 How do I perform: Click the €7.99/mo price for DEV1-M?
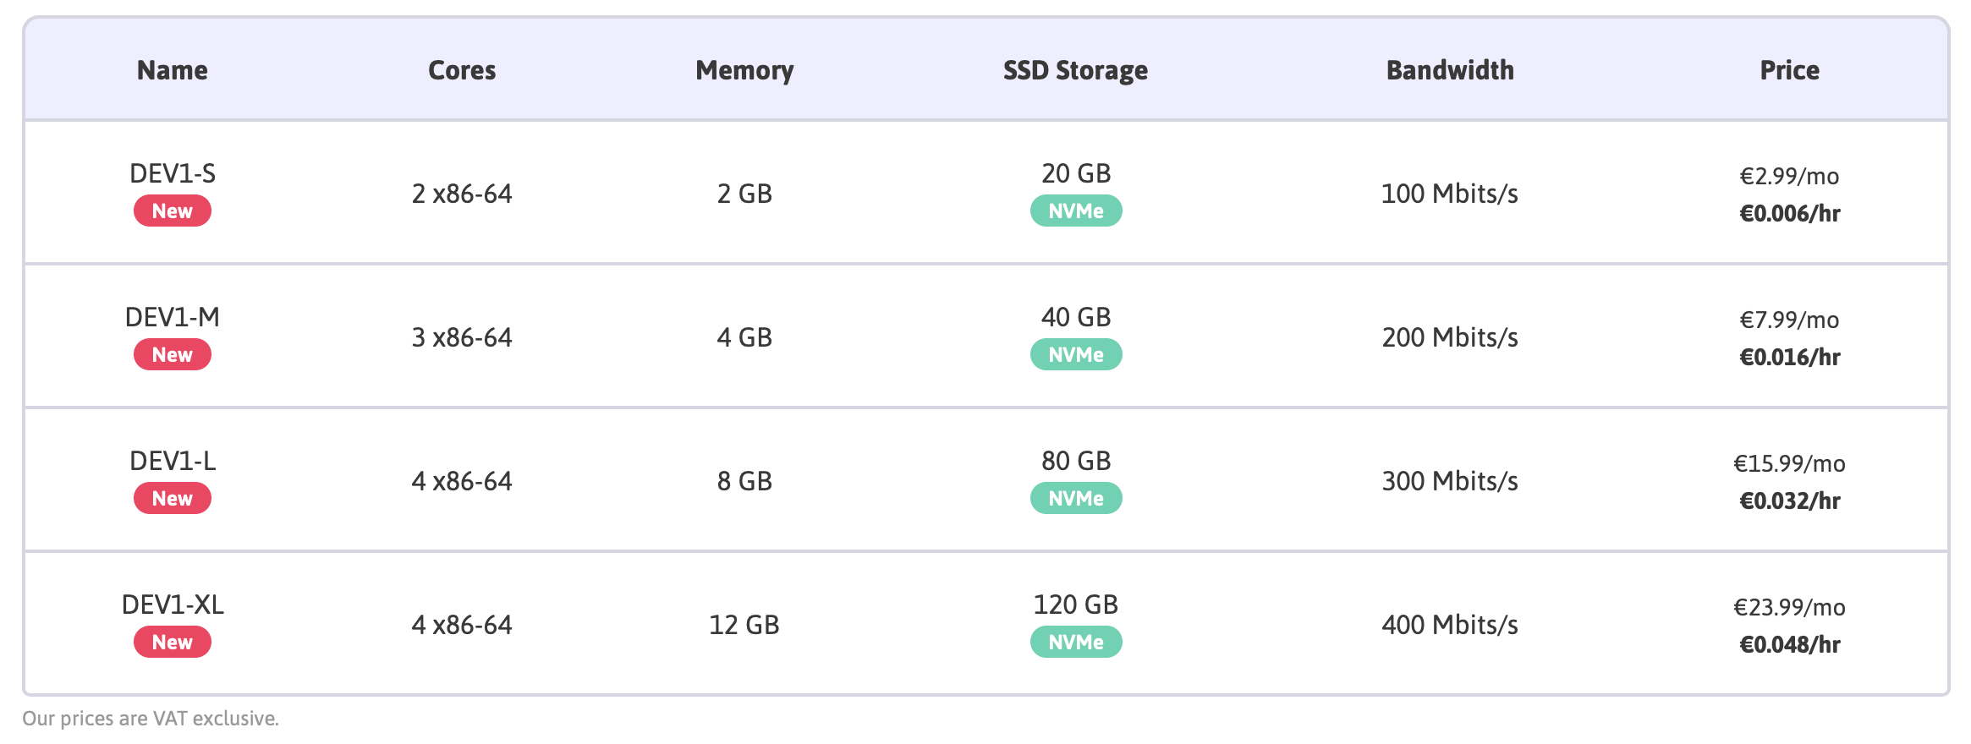pyautogui.click(x=1789, y=320)
